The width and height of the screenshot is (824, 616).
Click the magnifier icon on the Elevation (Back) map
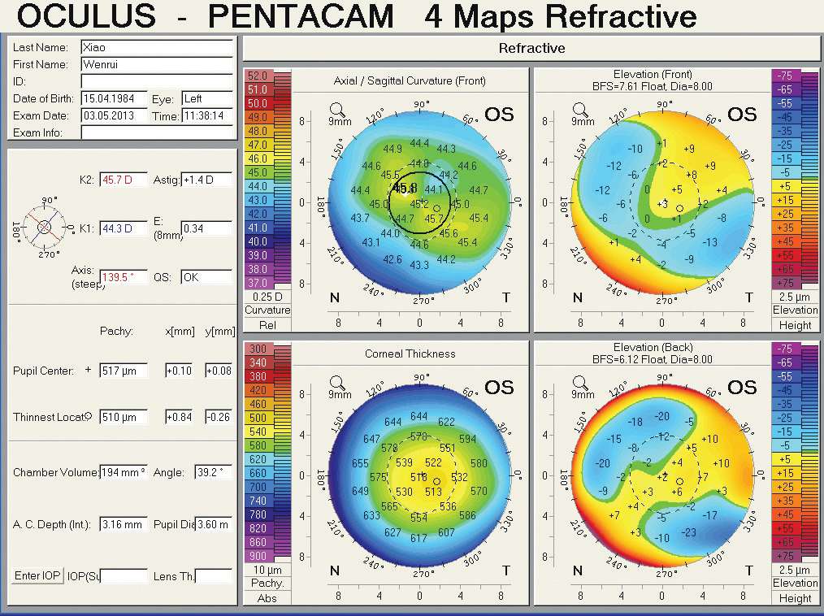579,383
